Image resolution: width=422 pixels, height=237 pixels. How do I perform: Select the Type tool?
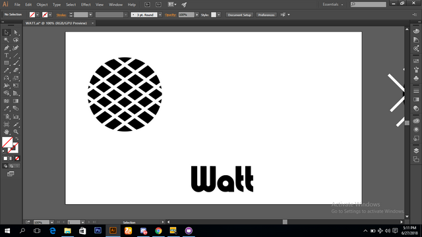tap(7, 55)
